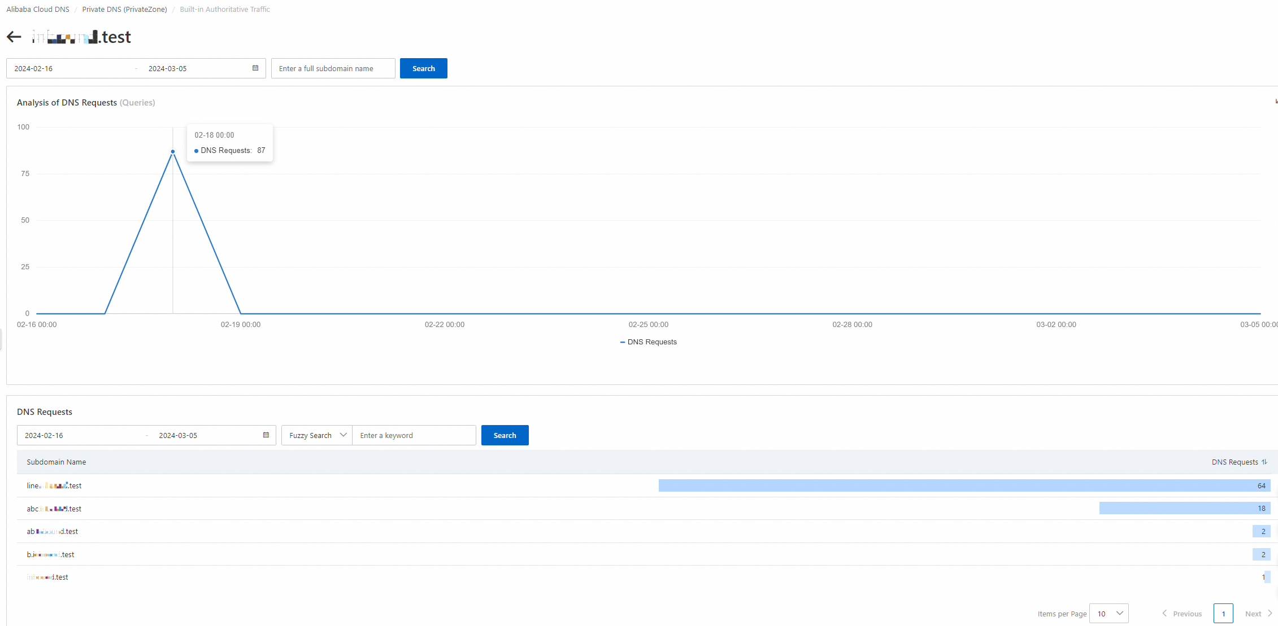The image size is (1278, 626).
Task: Click the Next page chevron
Action: [x=1270, y=614]
